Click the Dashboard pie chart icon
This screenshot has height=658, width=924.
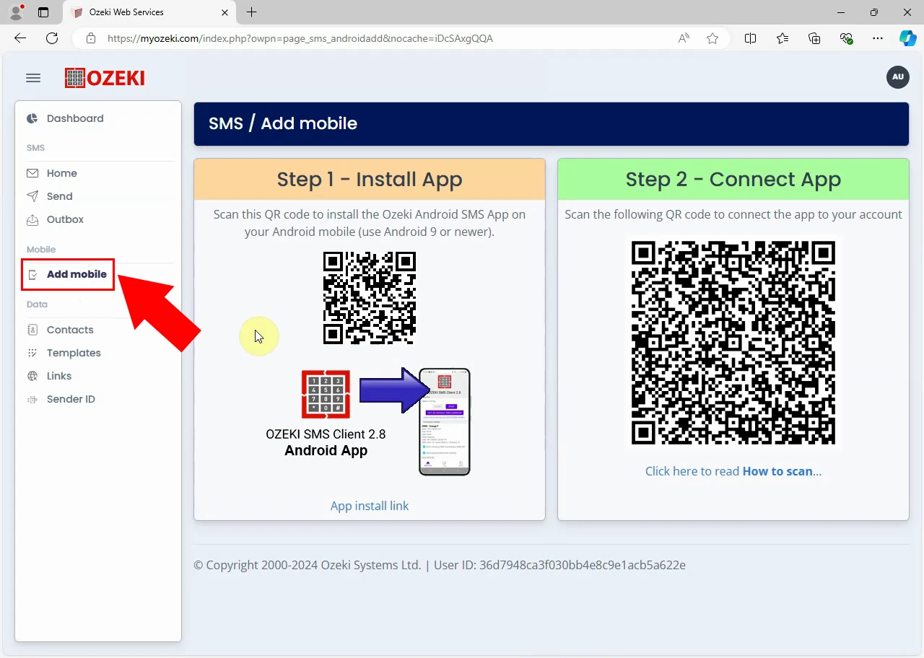coord(32,118)
